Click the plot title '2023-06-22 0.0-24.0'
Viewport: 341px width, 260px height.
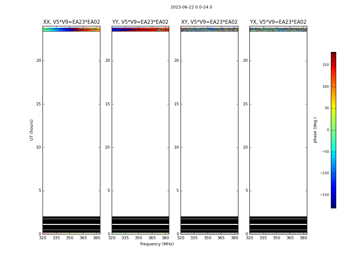tap(191, 7)
